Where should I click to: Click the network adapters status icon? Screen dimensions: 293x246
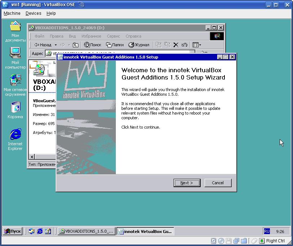236,241
